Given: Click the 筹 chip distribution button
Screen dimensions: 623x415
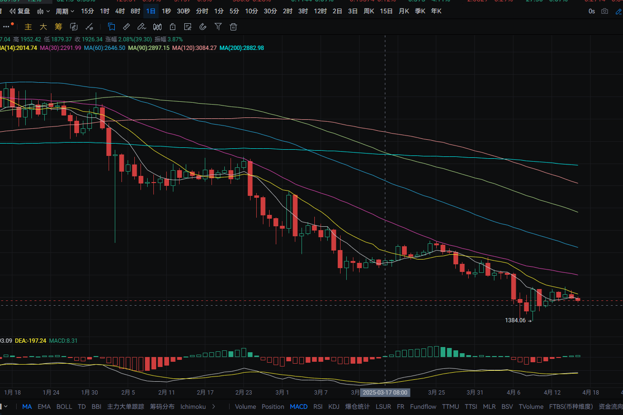Looking at the screenshot, I should (x=59, y=27).
